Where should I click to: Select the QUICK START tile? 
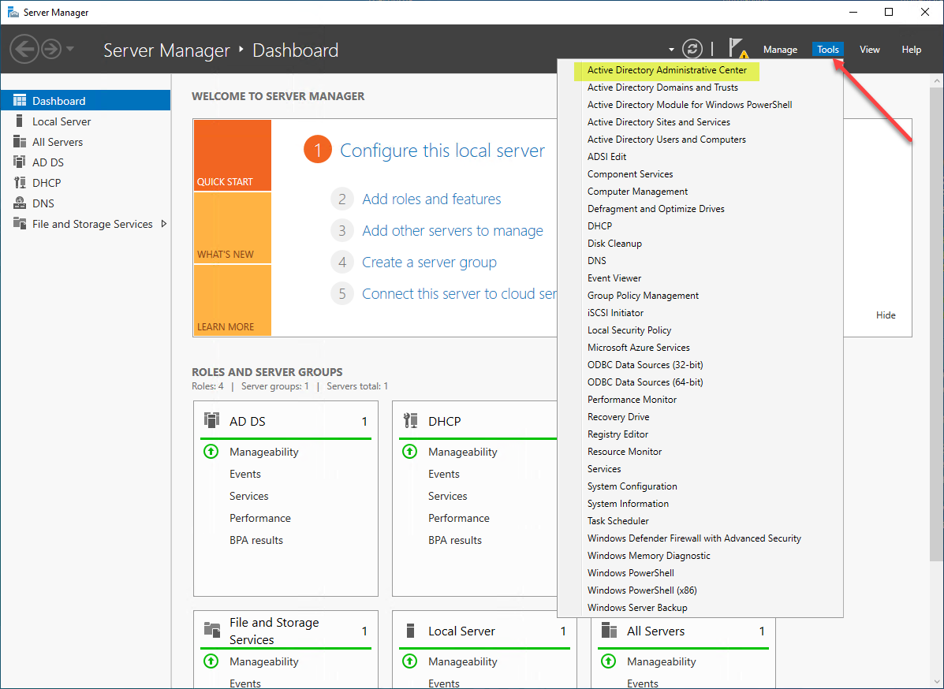pos(233,155)
